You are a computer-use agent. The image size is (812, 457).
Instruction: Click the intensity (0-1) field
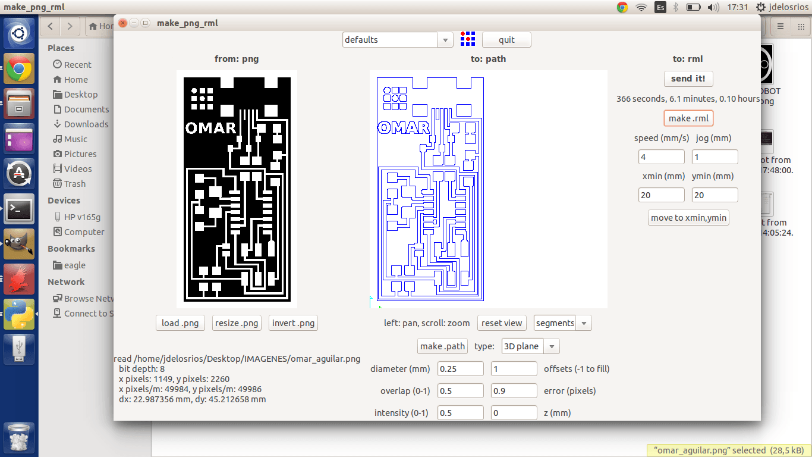coord(461,413)
